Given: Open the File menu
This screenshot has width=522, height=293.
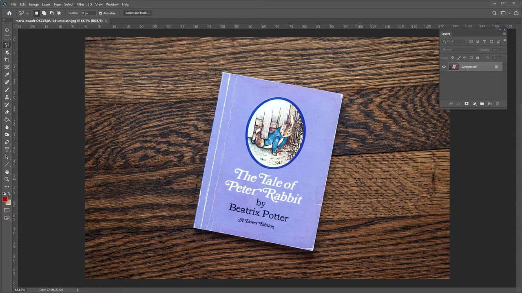Looking at the screenshot, I should (x=14, y=4).
